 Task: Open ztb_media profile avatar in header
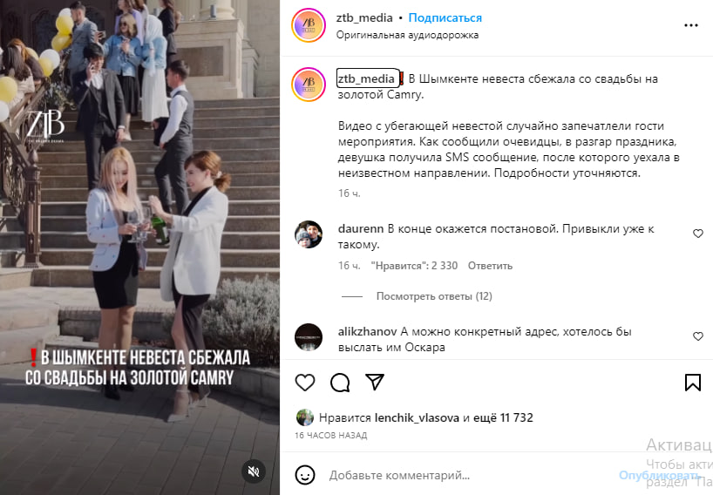[309, 25]
